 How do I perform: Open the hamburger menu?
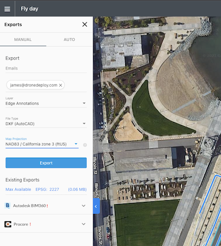(x=7, y=9)
